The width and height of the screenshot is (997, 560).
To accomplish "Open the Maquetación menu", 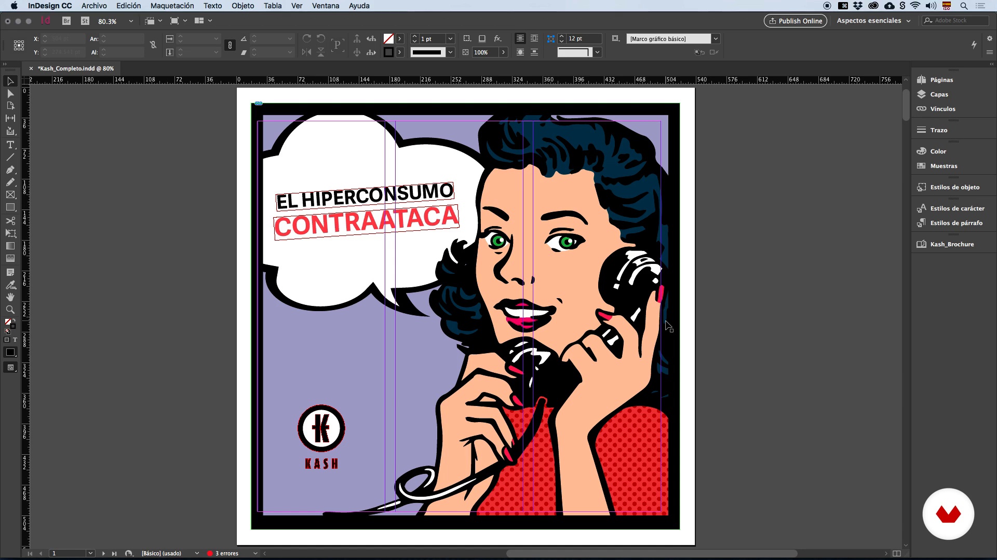I will (172, 6).
